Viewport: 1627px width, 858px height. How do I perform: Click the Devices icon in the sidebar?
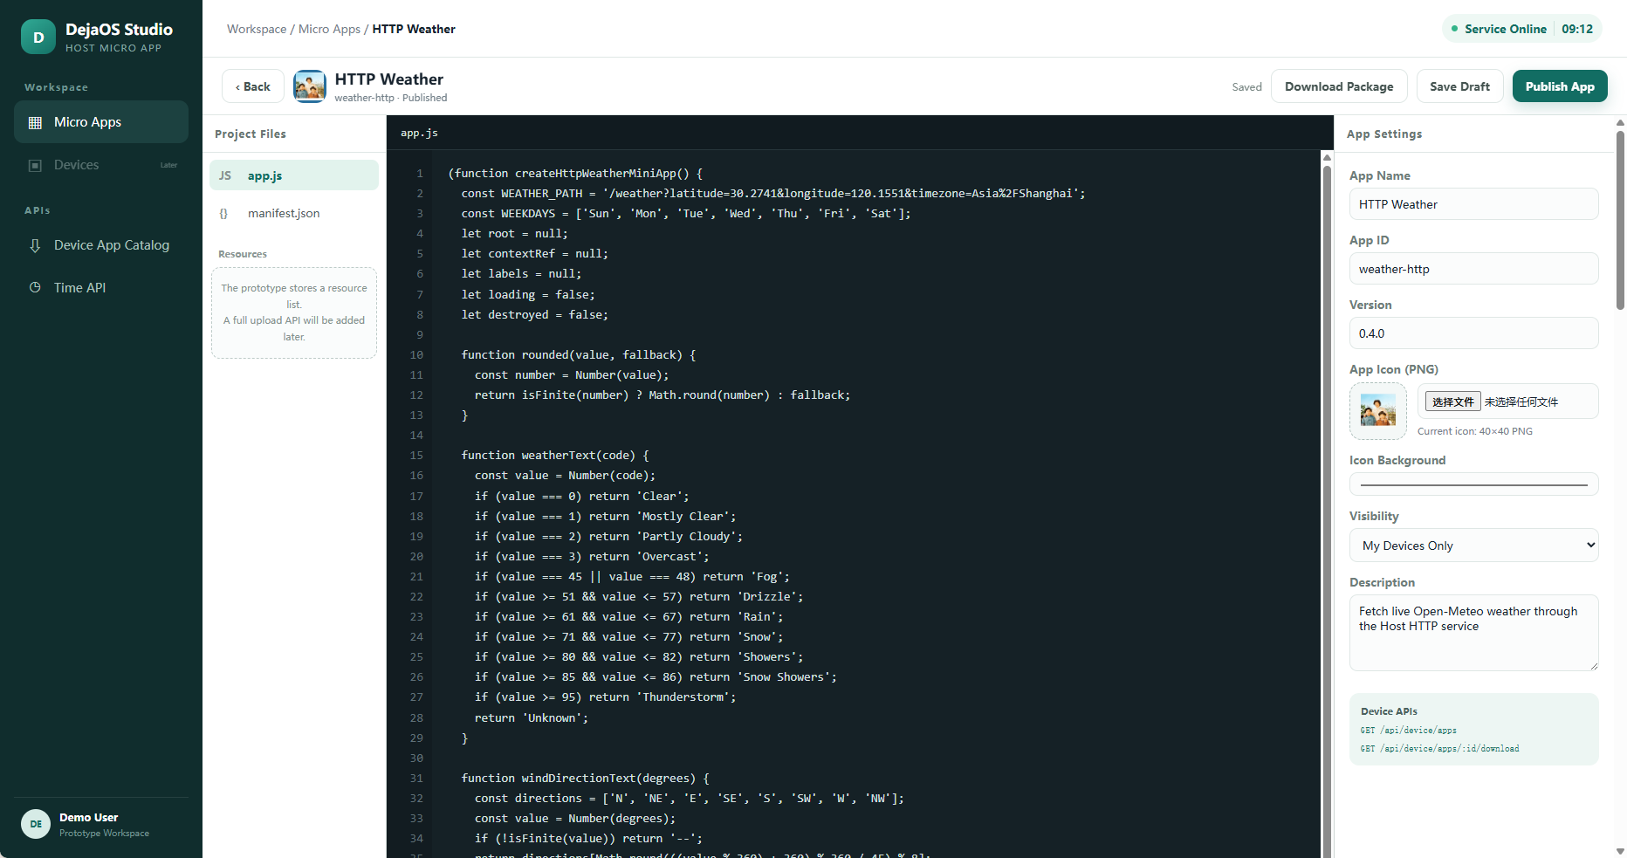coord(35,165)
